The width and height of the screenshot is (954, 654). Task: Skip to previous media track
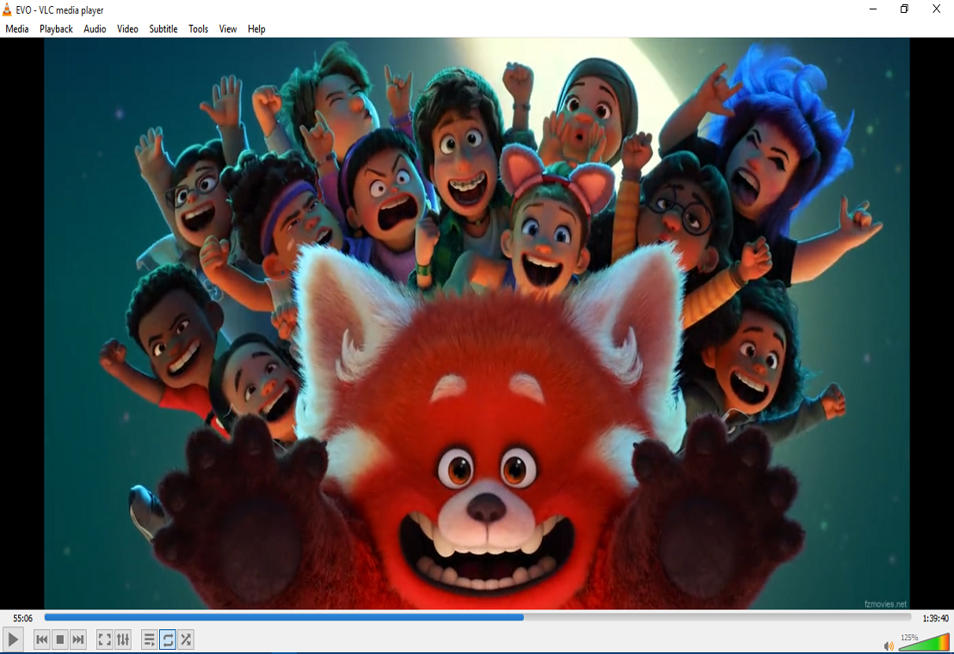point(41,639)
